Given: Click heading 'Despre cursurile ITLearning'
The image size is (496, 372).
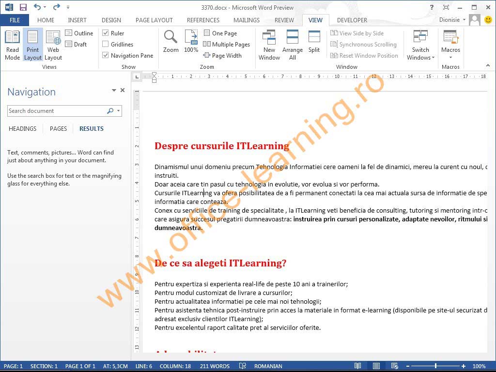Looking at the screenshot, I should coord(222,146).
